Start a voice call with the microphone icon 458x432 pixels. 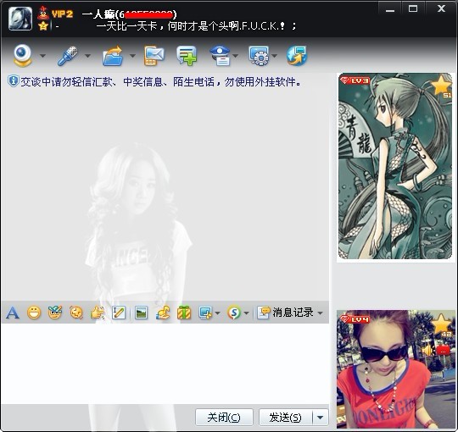click(68, 55)
